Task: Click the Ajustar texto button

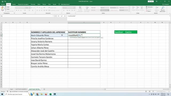Action: pyautogui.click(x=52, y=8)
